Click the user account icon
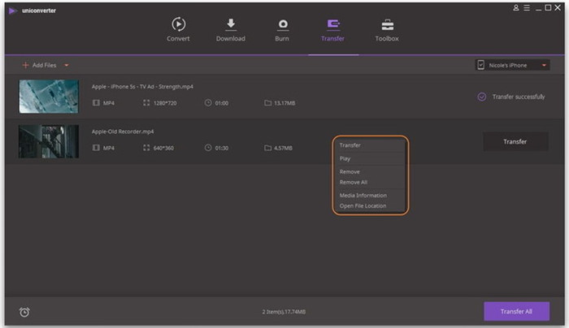This screenshot has height=328, width=569. [x=515, y=7]
